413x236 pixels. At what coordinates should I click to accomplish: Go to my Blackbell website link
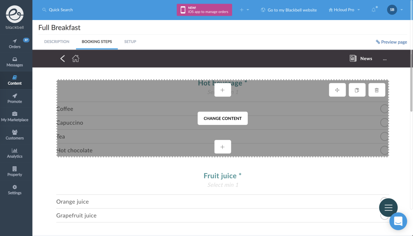pos(289,10)
